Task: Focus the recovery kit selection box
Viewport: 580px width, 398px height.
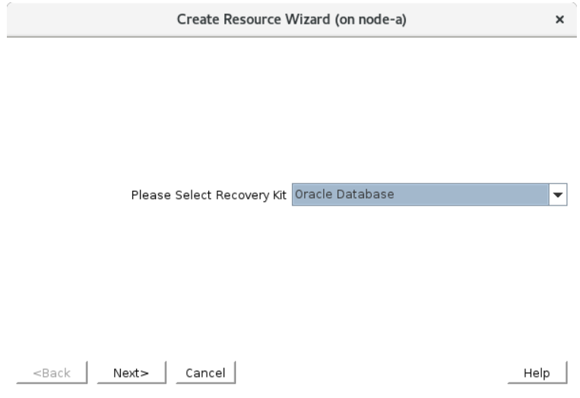Action: [420, 195]
